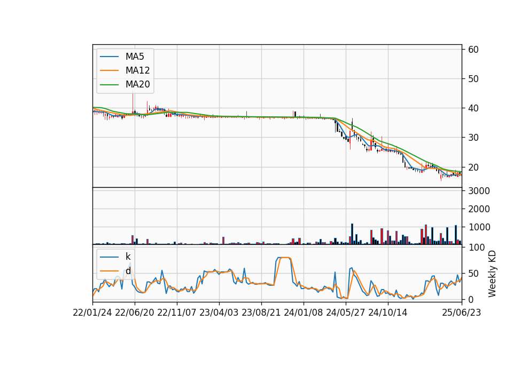This screenshot has width=513, height=368.
Task: Click the price axis value 60
Action: coord(473,49)
